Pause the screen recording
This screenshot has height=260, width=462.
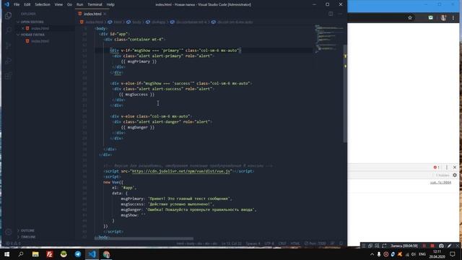point(424,246)
